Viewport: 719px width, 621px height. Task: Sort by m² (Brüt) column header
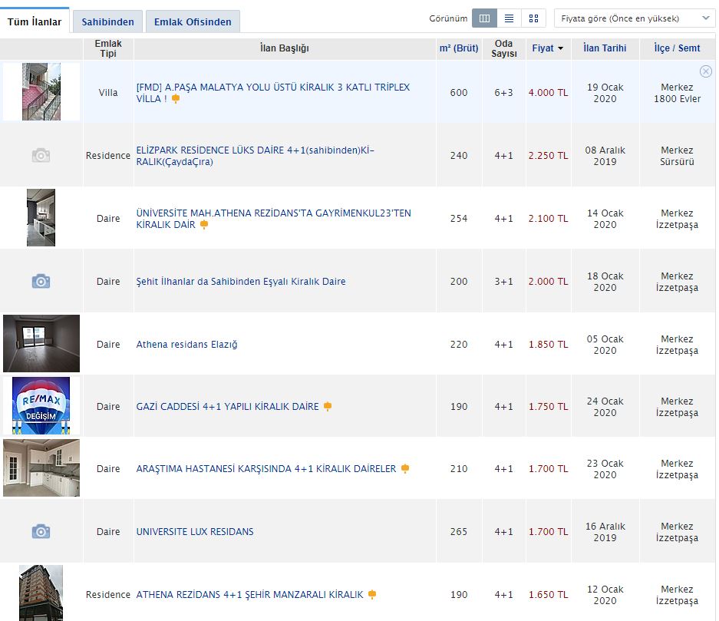coord(458,48)
